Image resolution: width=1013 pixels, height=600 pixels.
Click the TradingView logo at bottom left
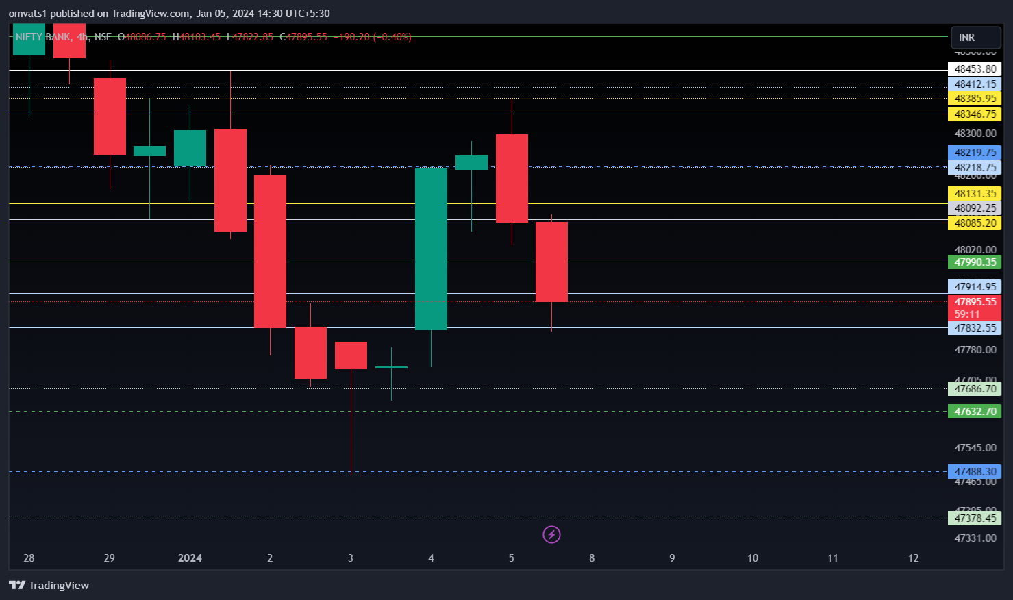point(49,585)
